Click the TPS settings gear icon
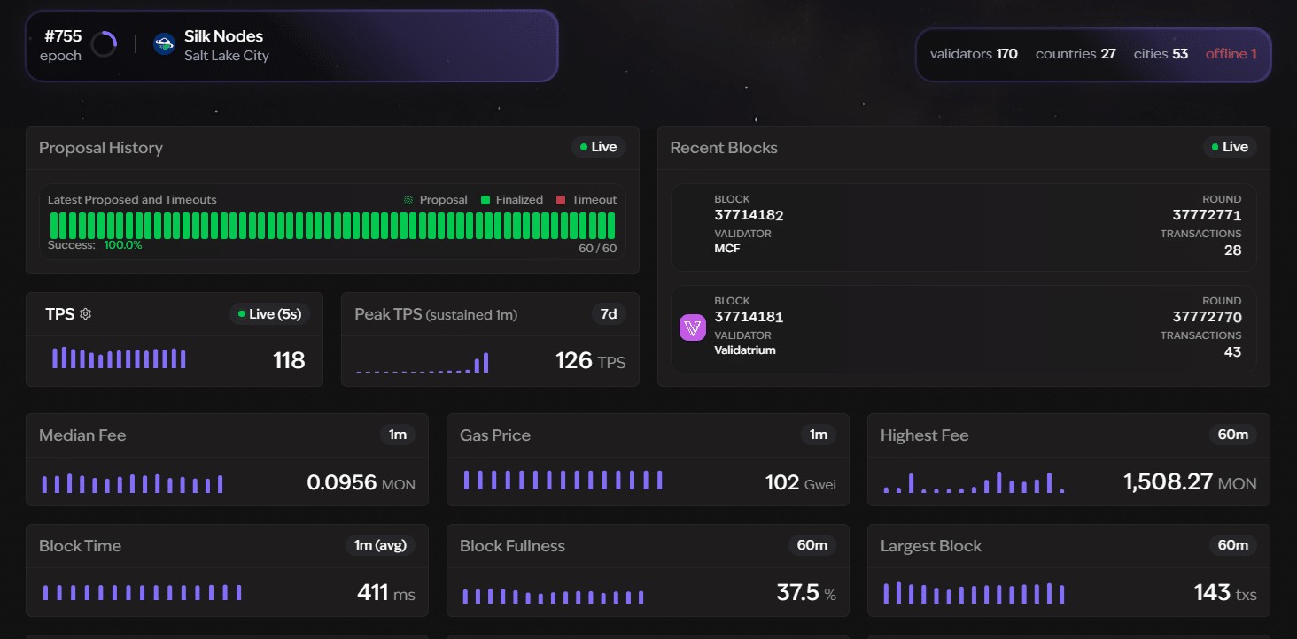 coord(86,313)
